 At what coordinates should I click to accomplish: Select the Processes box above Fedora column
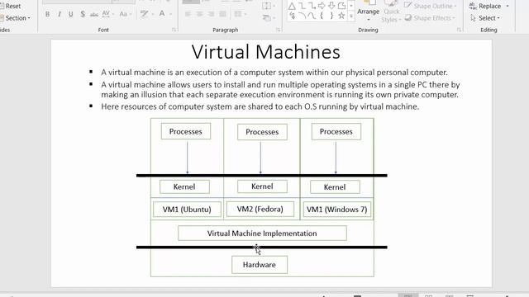pyautogui.click(x=262, y=132)
